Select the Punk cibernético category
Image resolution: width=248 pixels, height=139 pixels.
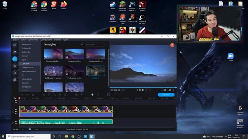(x=29, y=71)
